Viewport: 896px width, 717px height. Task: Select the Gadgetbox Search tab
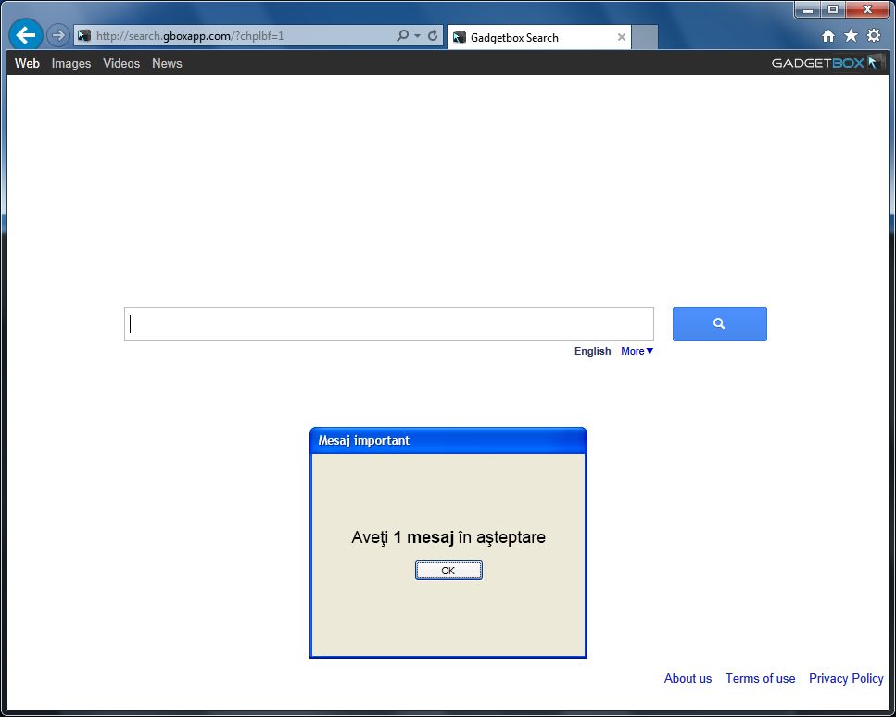coord(539,38)
